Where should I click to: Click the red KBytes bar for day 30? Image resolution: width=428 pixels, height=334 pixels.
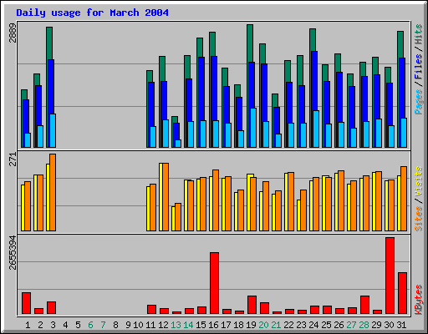click(x=390, y=276)
